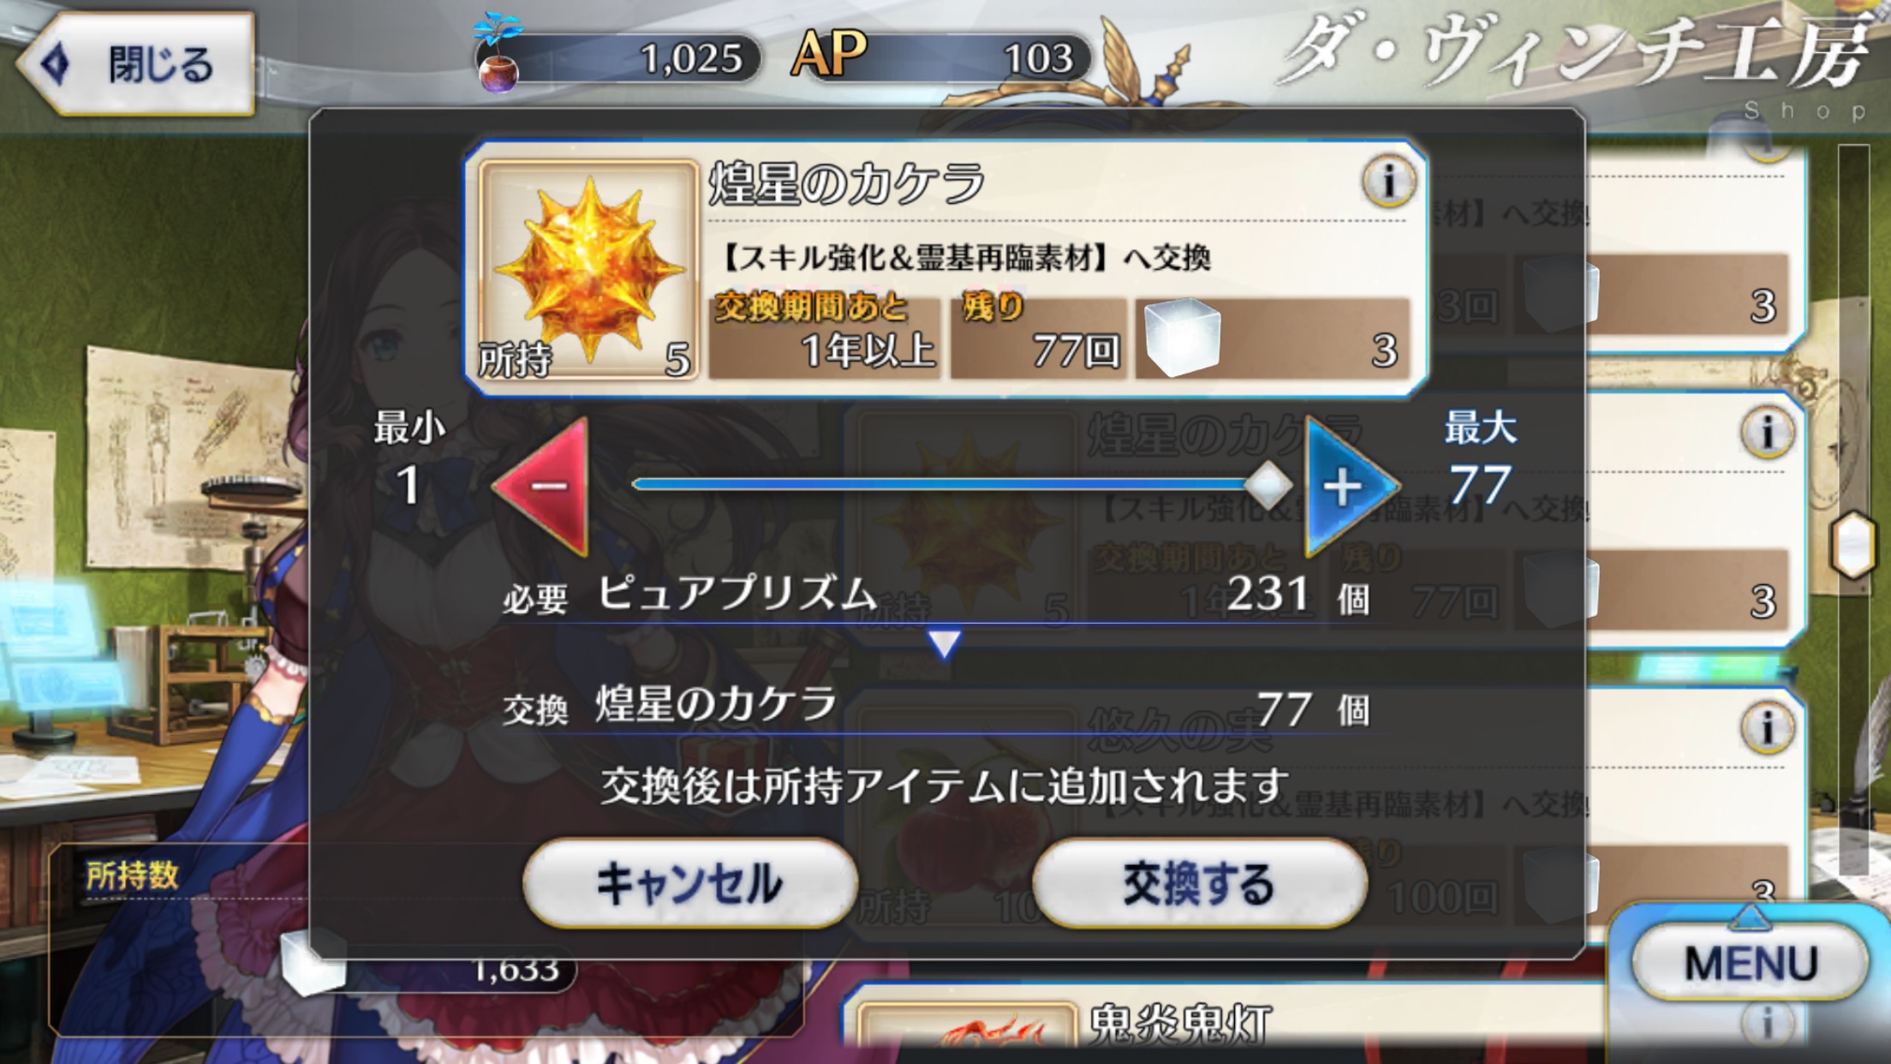Click the scrollbar handle on right edge
Image resolution: width=1891 pixels, height=1064 pixels.
[1853, 544]
